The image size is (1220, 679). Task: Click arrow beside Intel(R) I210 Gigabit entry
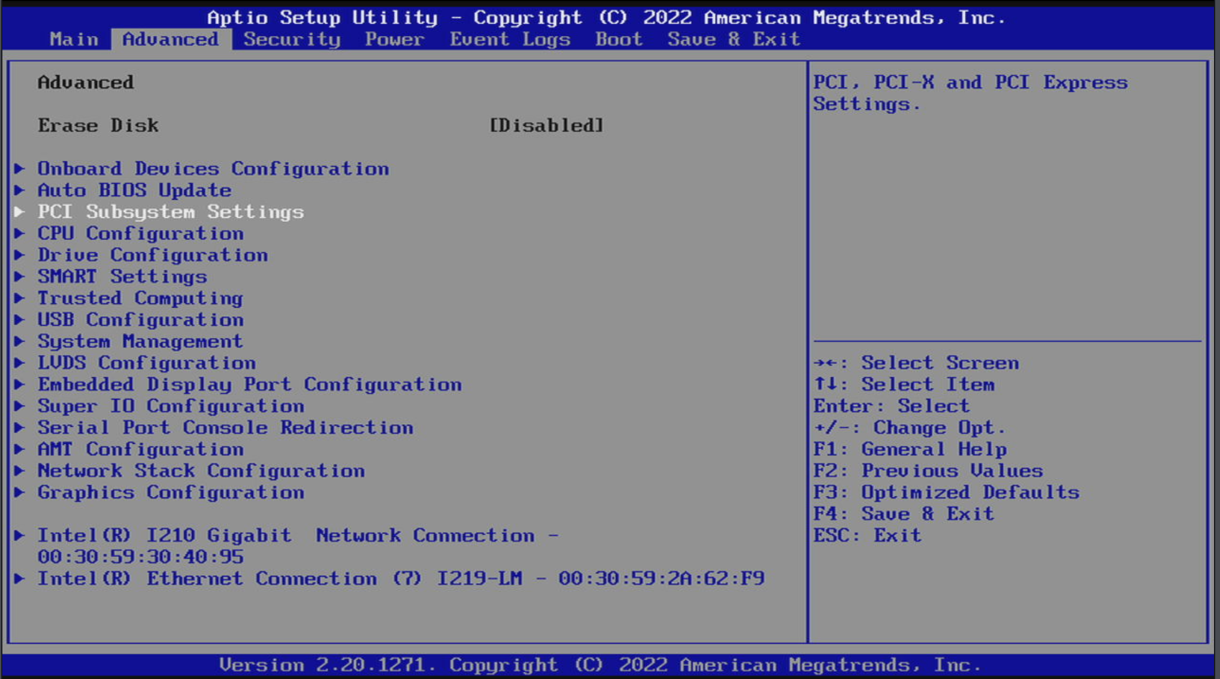tap(20, 536)
